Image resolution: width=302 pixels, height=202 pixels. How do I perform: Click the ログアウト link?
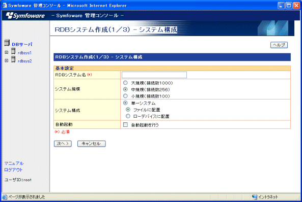(13, 170)
